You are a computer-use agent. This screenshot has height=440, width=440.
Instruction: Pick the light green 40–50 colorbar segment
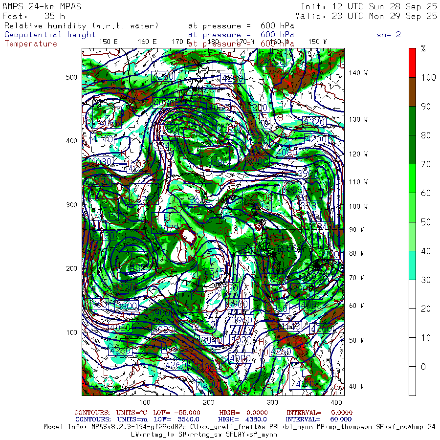[412, 236]
